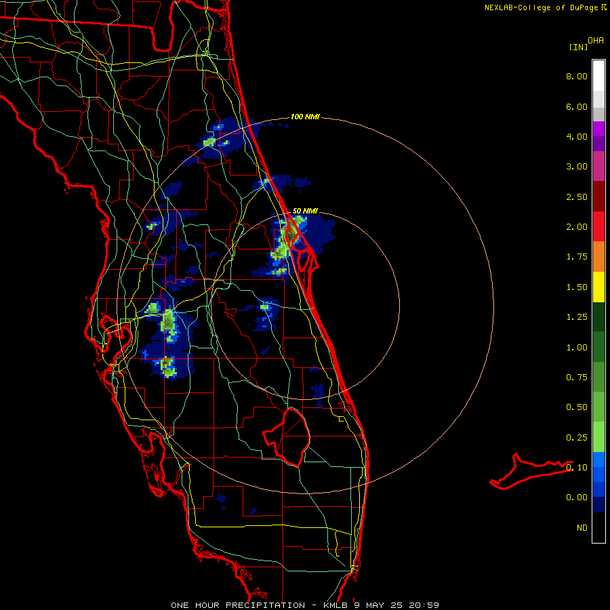
Task: Click the 8.00 legend value
Action: click(x=577, y=76)
